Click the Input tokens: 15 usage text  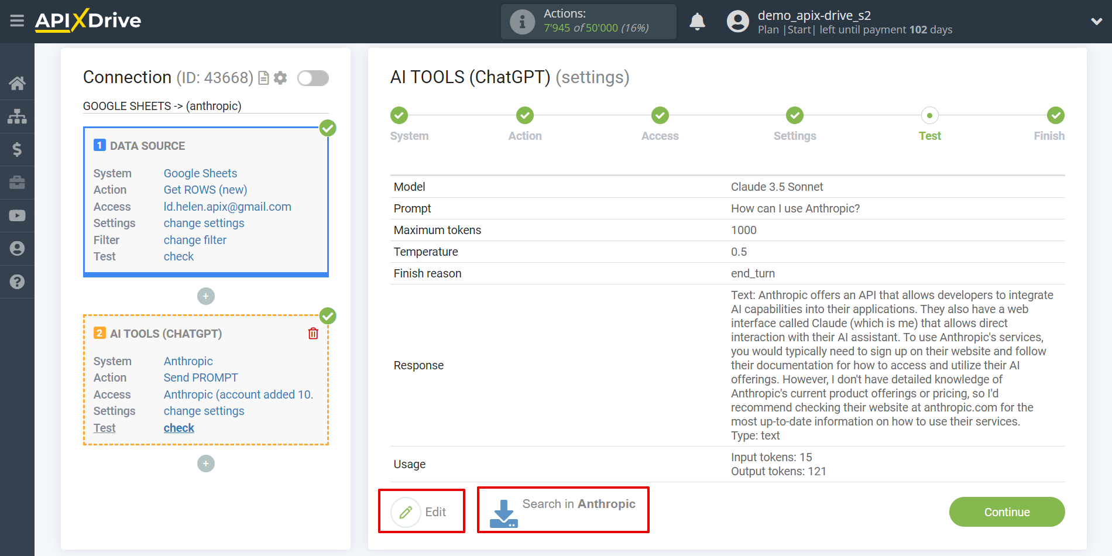(x=771, y=457)
